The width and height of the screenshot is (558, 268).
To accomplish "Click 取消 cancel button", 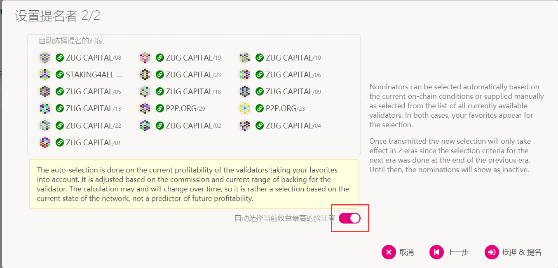I will pyautogui.click(x=398, y=252).
